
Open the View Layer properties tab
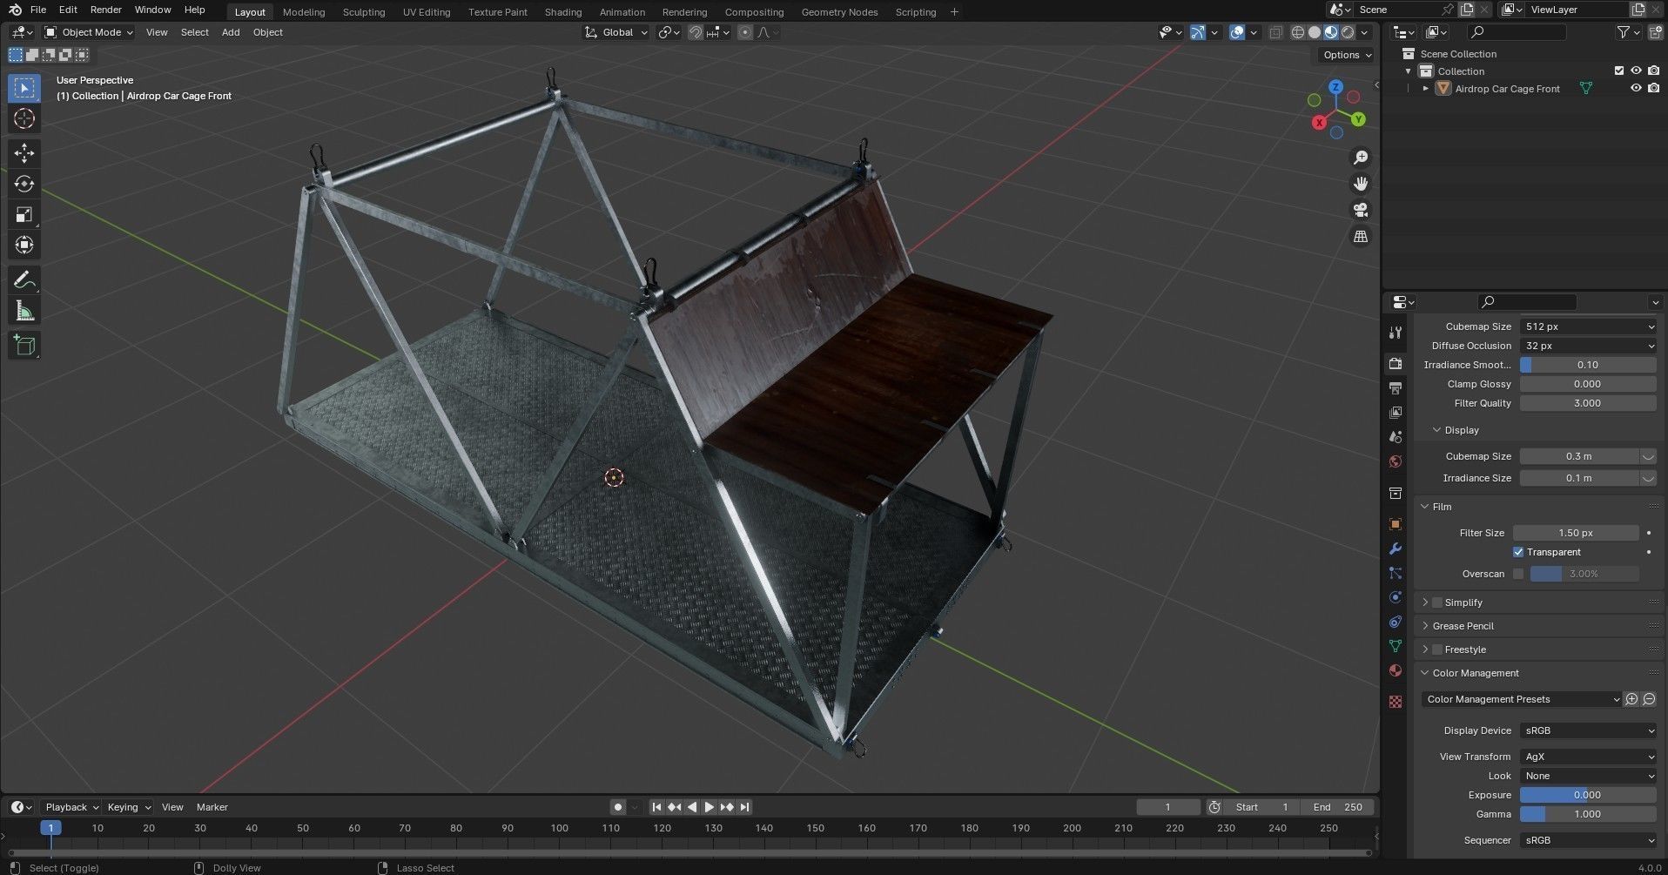coord(1396,412)
